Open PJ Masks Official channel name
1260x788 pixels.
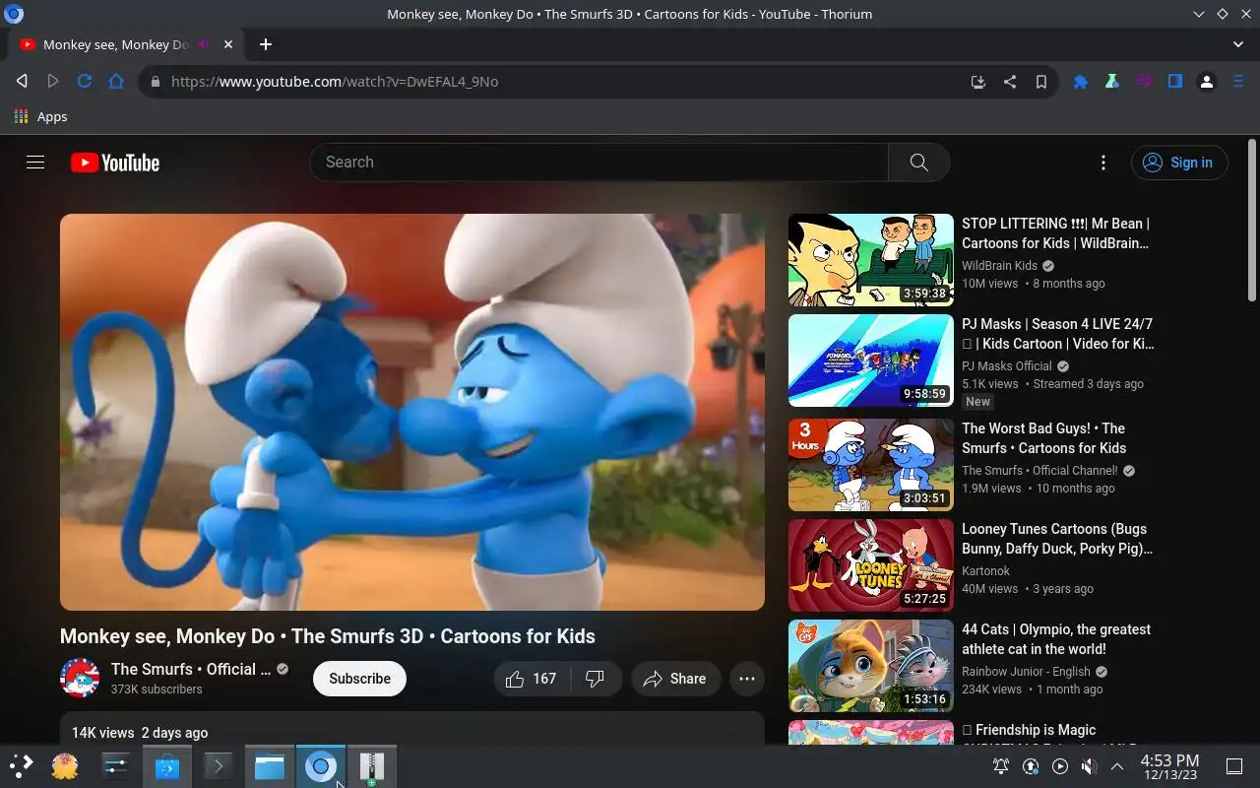(1007, 366)
